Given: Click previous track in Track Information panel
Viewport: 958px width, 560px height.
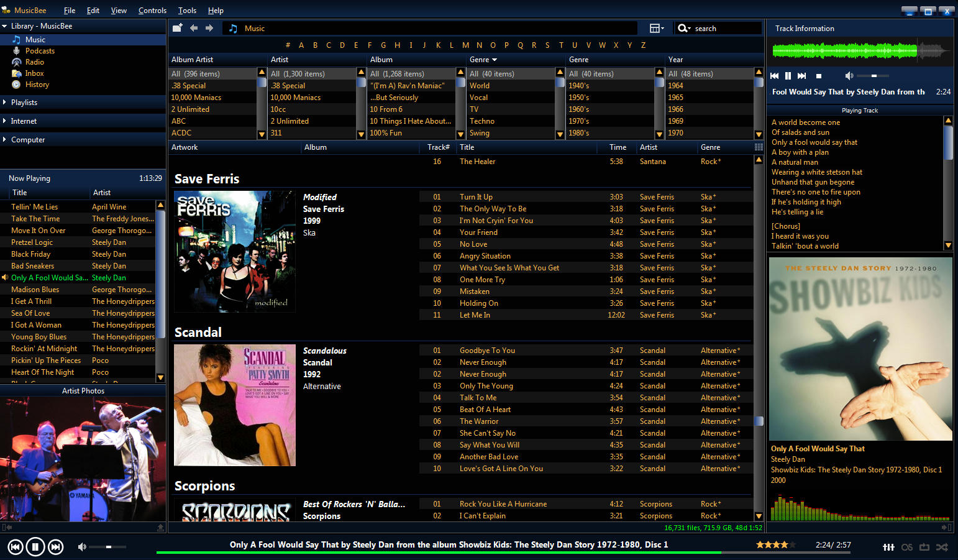Looking at the screenshot, I should click(774, 76).
